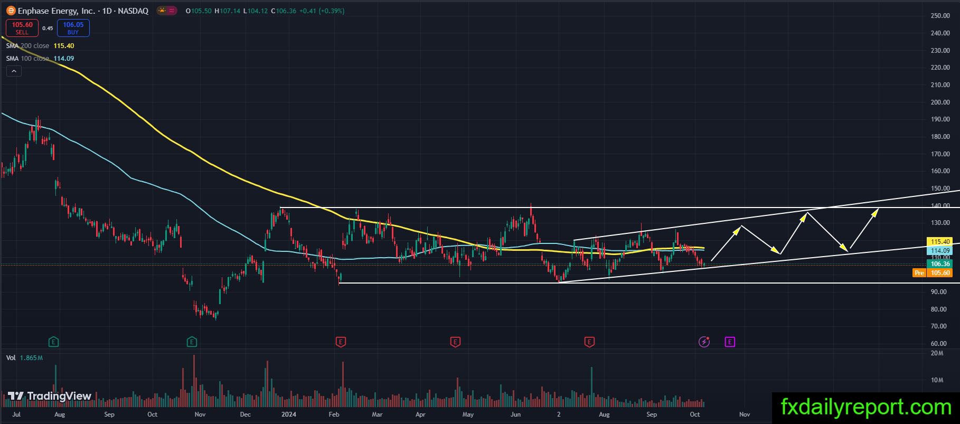
Task: Open the red earnings marker near February 2024
Action: click(x=341, y=342)
